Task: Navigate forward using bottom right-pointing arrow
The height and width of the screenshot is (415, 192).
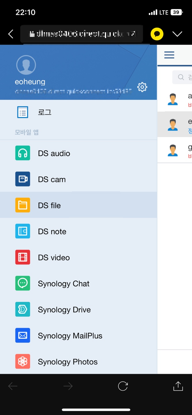Action: 68,386
